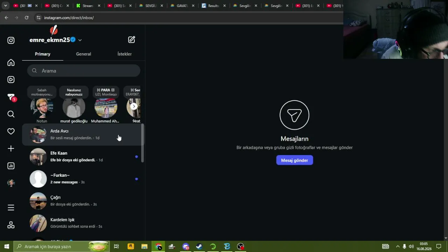View Notun note avatar
Screen dimensions: 448x252
[x=42, y=108]
